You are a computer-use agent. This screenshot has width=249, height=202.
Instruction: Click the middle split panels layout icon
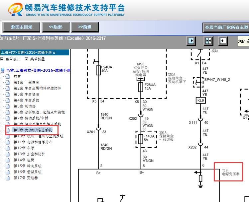(208, 41)
